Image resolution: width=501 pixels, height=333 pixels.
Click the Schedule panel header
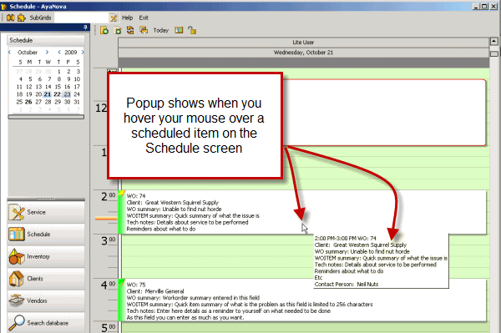pos(46,40)
